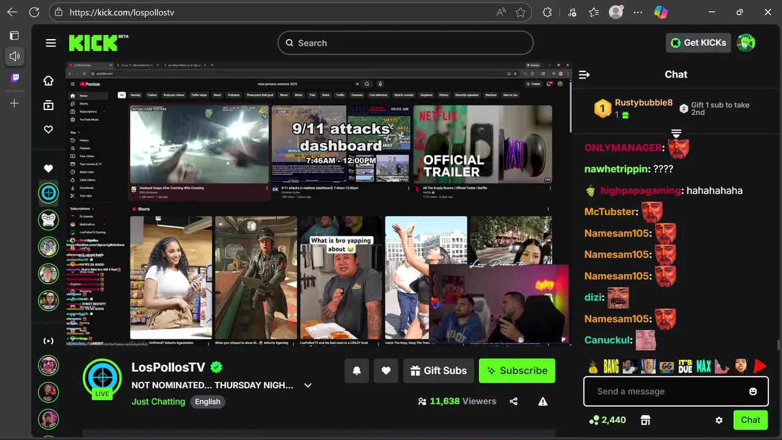This screenshot has height=440, width=782.
Task: Go back with browser back arrow
Action: click(x=12, y=12)
